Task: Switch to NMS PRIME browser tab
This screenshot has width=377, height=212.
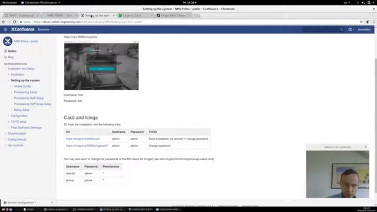Action: tap(59, 15)
